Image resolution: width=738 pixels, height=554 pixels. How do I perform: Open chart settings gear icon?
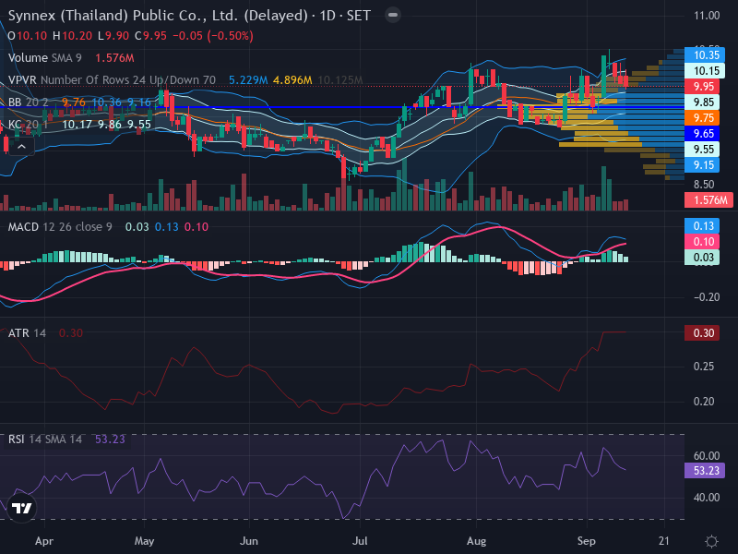pyautogui.click(x=711, y=541)
